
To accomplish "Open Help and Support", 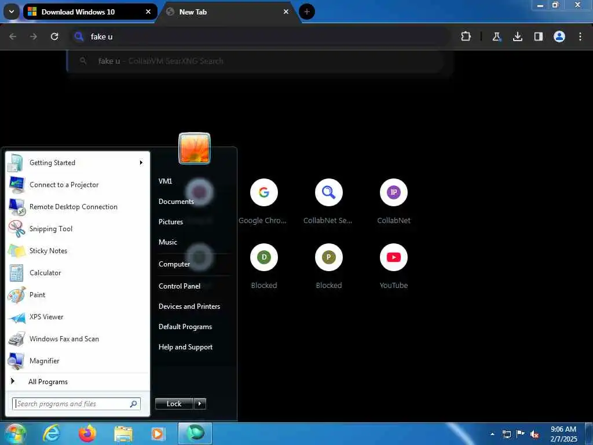I will pos(185,347).
